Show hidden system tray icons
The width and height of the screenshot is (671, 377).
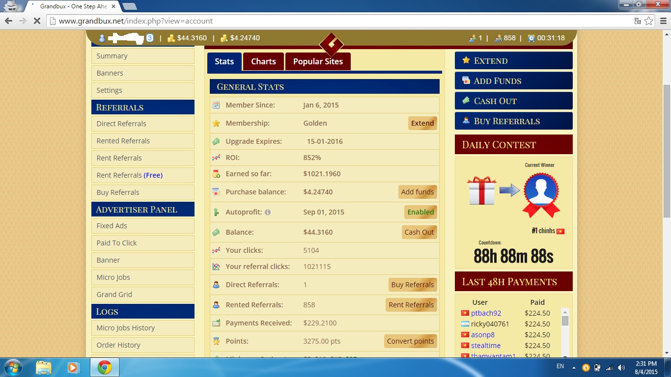point(574,367)
